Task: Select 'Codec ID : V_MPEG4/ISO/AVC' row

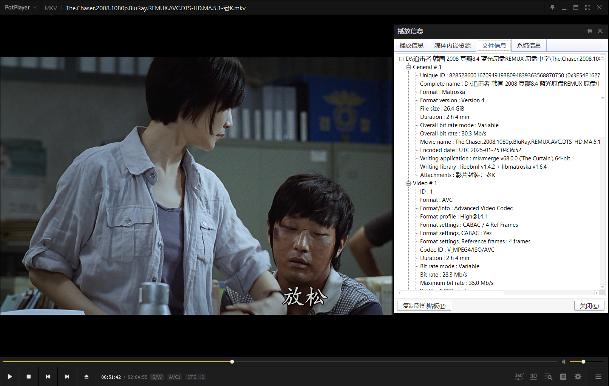Action: 457,250
